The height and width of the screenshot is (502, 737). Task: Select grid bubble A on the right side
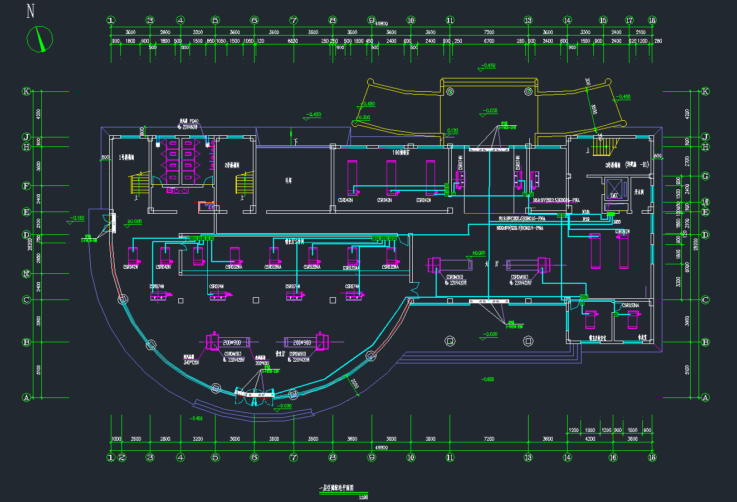[705, 397]
